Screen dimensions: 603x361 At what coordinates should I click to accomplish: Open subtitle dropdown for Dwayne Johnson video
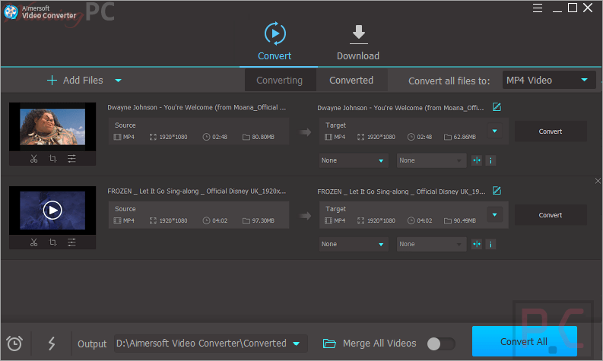pyautogui.click(x=354, y=160)
